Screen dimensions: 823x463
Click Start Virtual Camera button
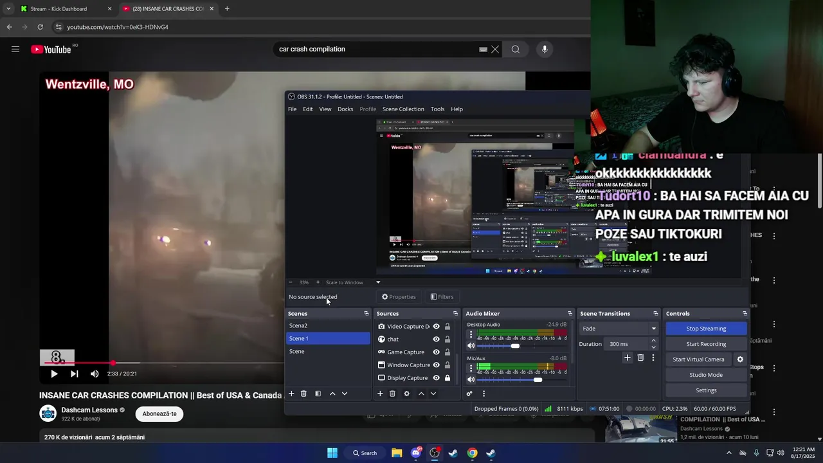[698, 359]
